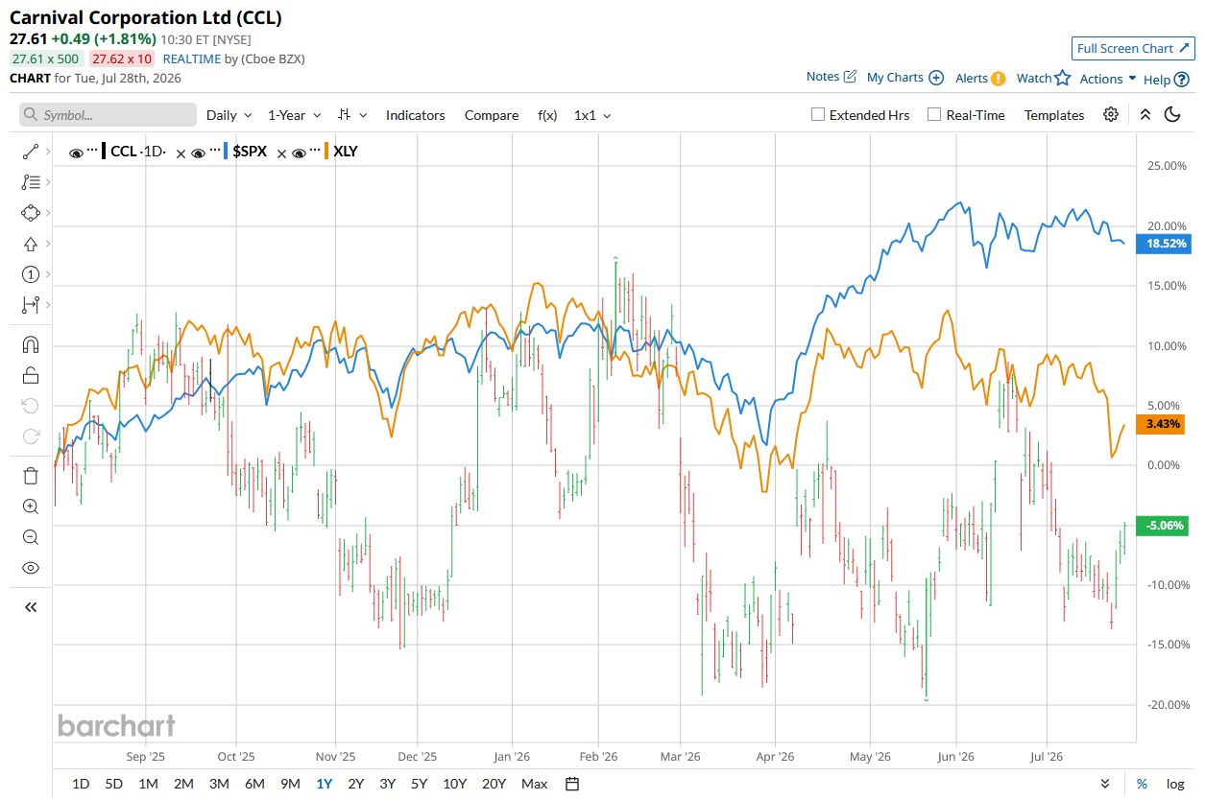Open the Indicators menu
Image resolution: width=1205 pixels, height=800 pixels.
tap(415, 115)
